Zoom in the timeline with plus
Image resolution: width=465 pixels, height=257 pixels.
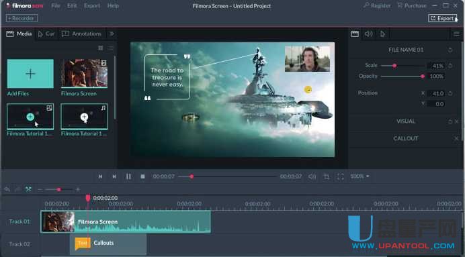tap(78, 189)
